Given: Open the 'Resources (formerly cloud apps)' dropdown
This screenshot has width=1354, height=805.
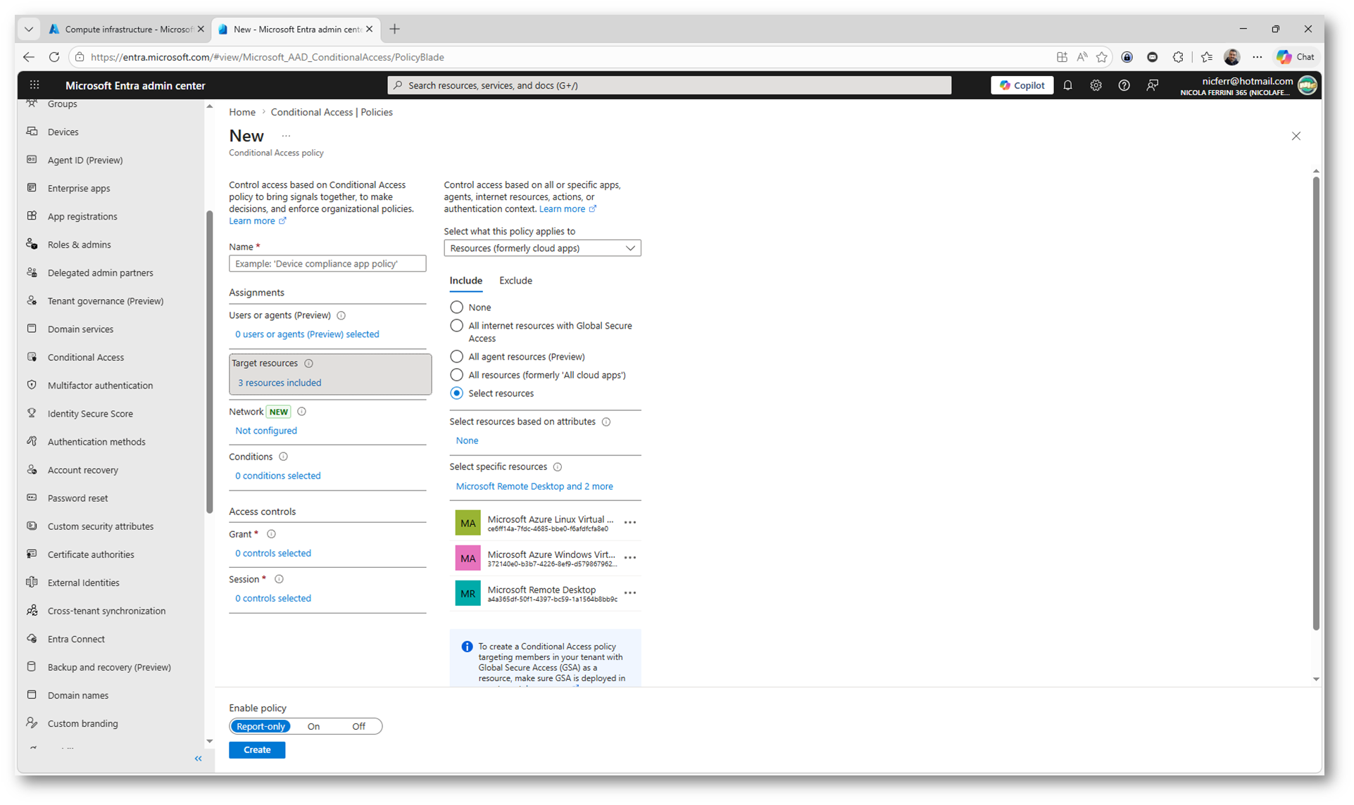Looking at the screenshot, I should [542, 248].
